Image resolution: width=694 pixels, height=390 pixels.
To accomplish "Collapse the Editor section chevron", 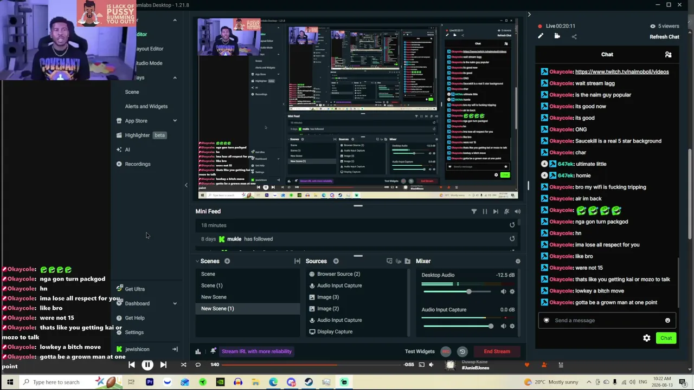I will point(175,20).
